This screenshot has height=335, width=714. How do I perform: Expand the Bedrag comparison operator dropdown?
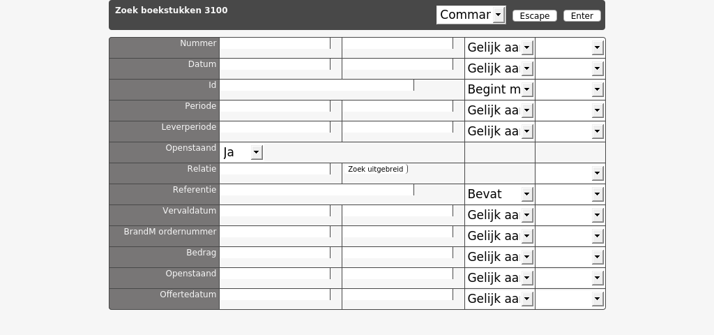(500, 257)
